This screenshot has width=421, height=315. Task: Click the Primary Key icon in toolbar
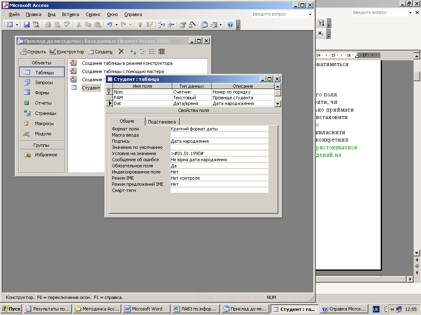point(140,25)
